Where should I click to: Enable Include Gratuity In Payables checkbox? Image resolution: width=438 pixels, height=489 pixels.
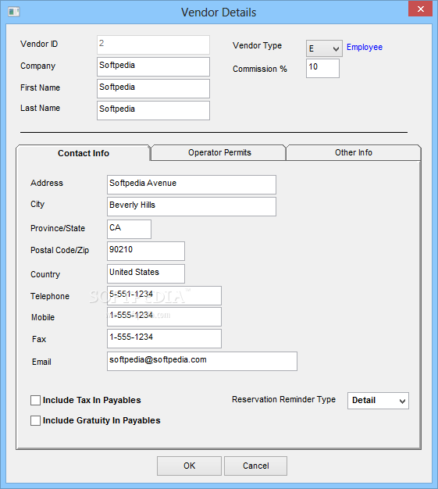tap(36, 420)
